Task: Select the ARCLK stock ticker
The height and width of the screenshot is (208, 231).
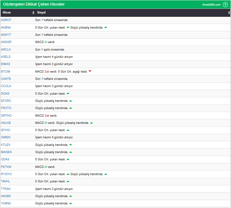Action: point(6,49)
